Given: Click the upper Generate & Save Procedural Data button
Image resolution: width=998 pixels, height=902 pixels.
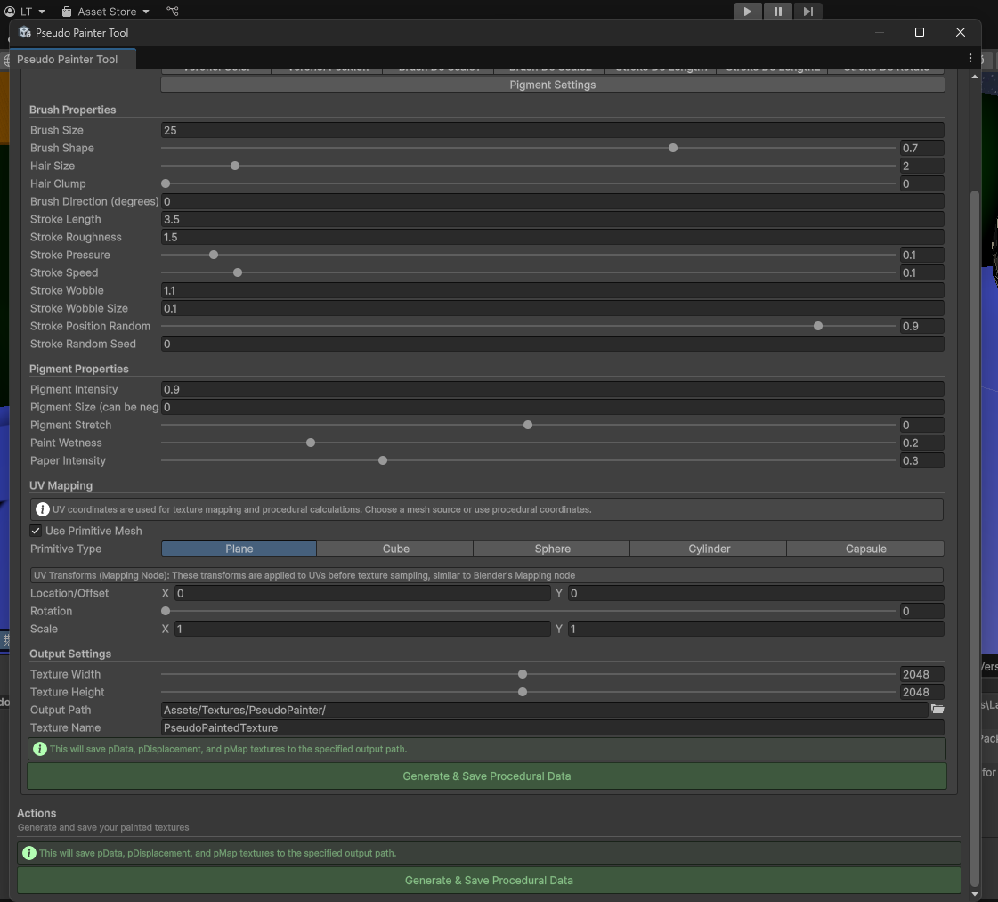Looking at the screenshot, I should [x=486, y=776].
